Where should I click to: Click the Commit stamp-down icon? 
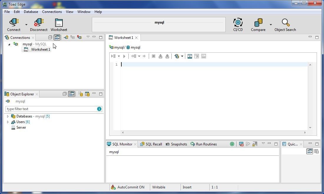160,56
